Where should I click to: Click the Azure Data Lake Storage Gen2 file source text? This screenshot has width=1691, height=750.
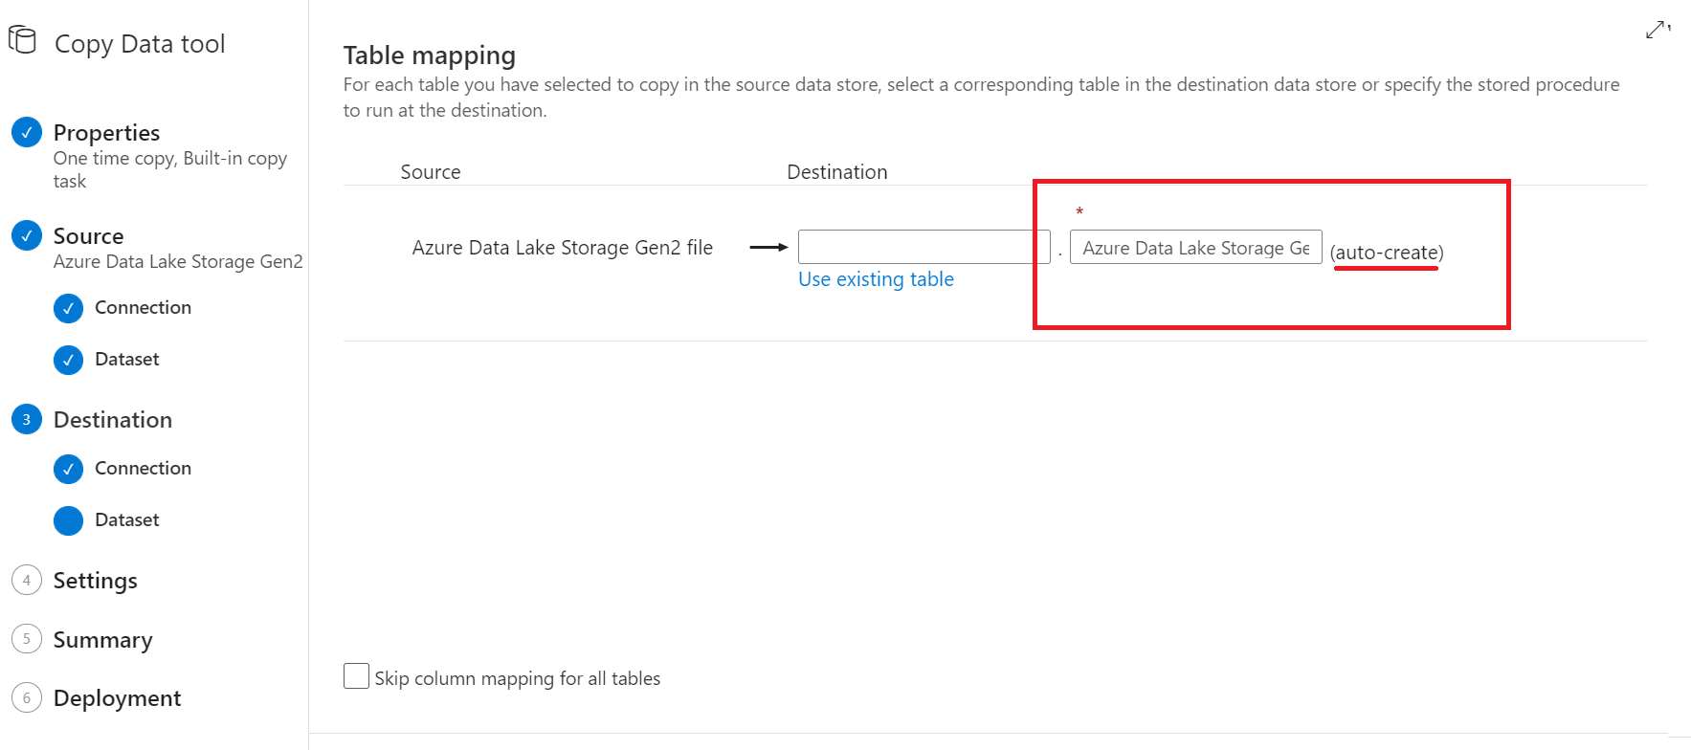(563, 248)
